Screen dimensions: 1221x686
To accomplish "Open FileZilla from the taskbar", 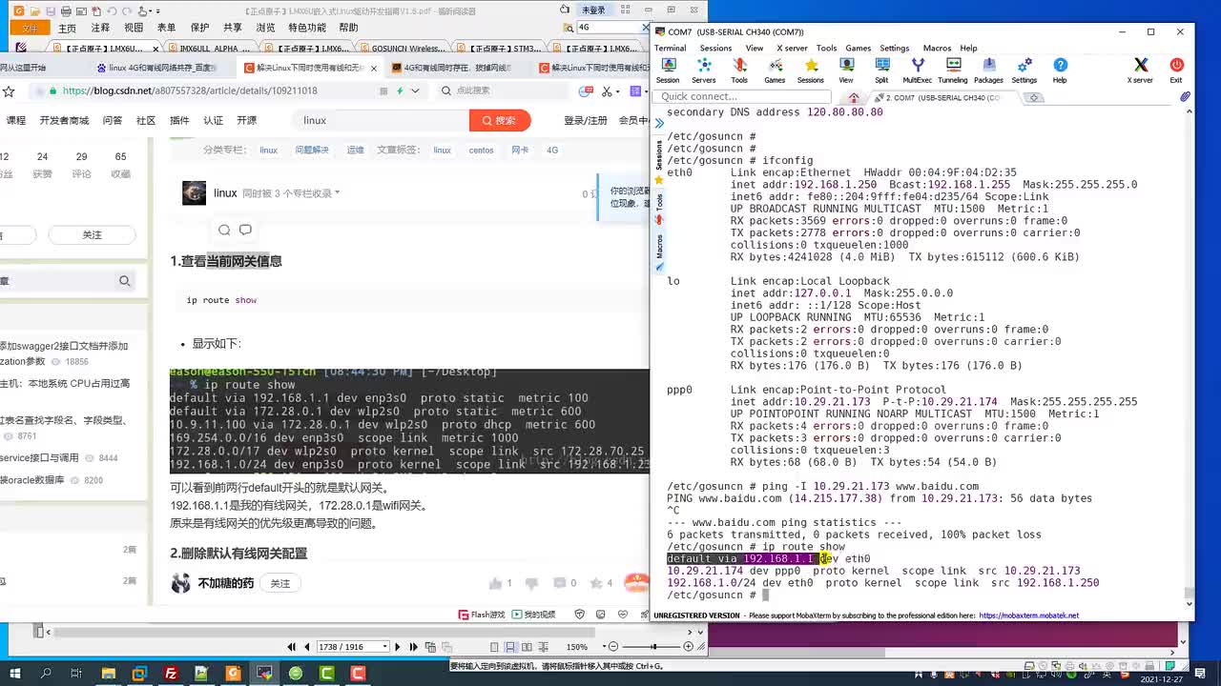I will click(171, 674).
